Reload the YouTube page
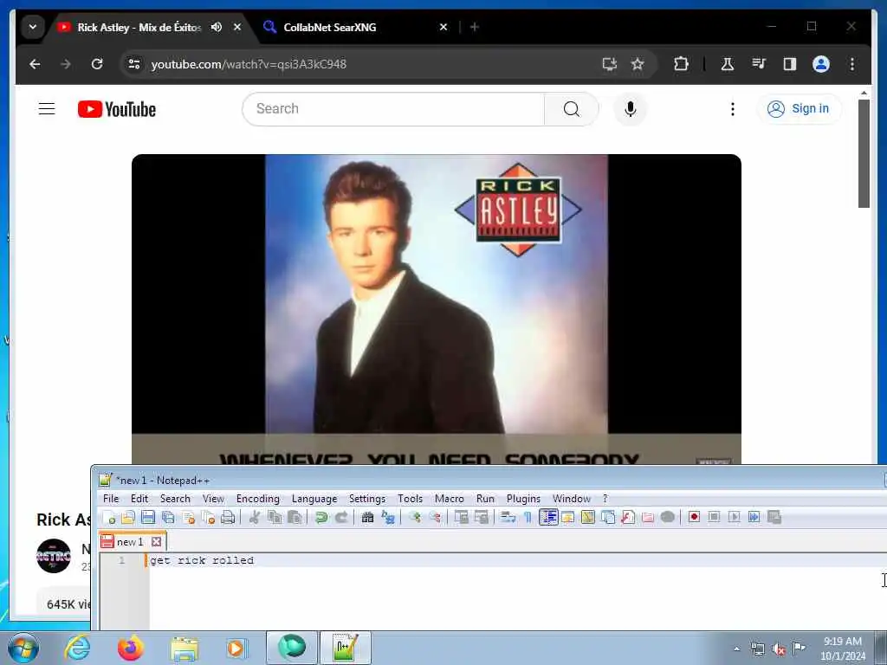The image size is (887, 665). [97, 64]
